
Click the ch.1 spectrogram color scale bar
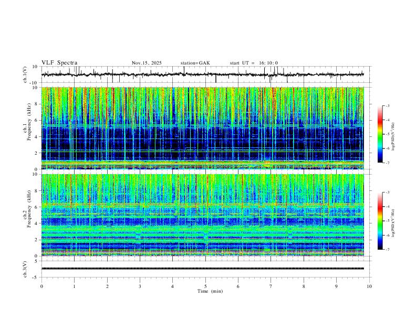(x=380, y=134)
